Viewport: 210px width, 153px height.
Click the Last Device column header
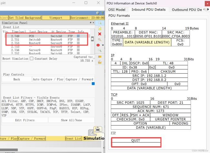click(x=38, y=32)
